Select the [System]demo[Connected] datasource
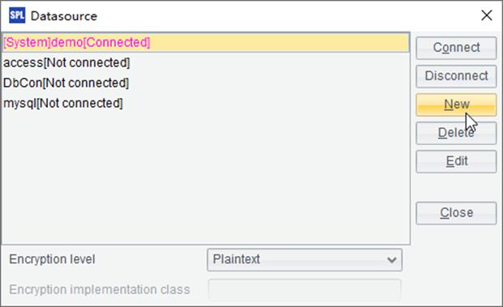 click(x=206, y=42)
